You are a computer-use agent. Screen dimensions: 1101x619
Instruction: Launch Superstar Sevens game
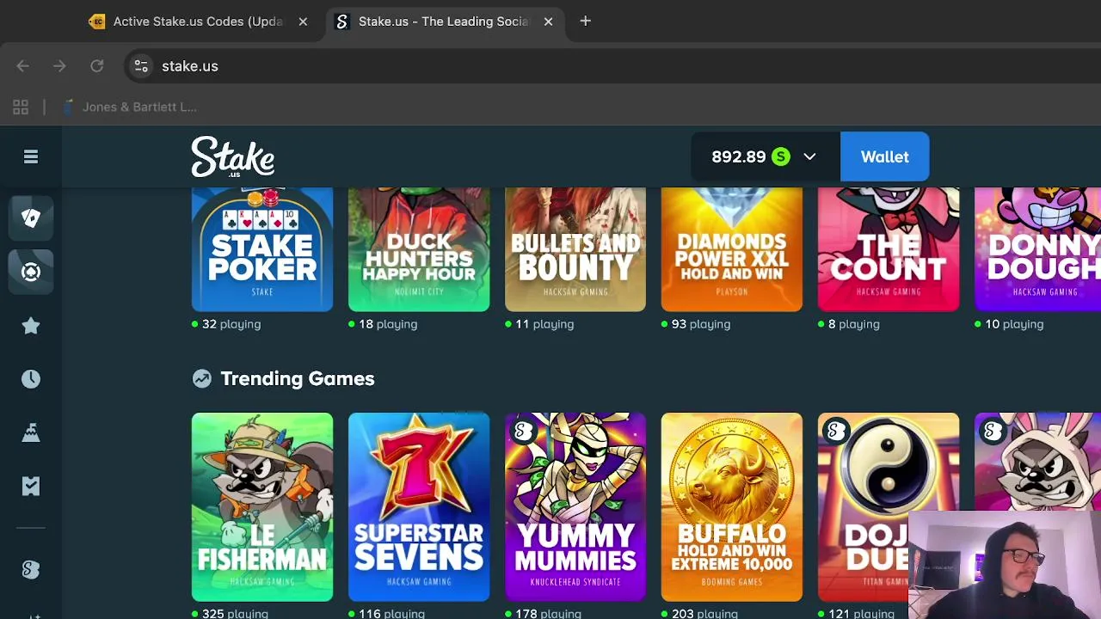point(419,507)
